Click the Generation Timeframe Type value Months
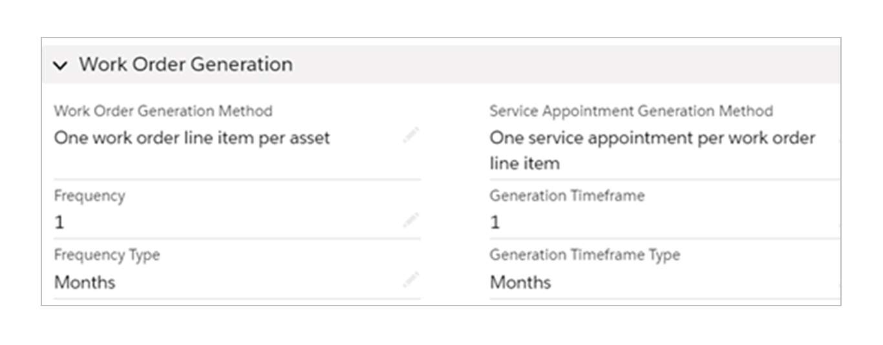The image size is (883, 345). click(520, 282)
